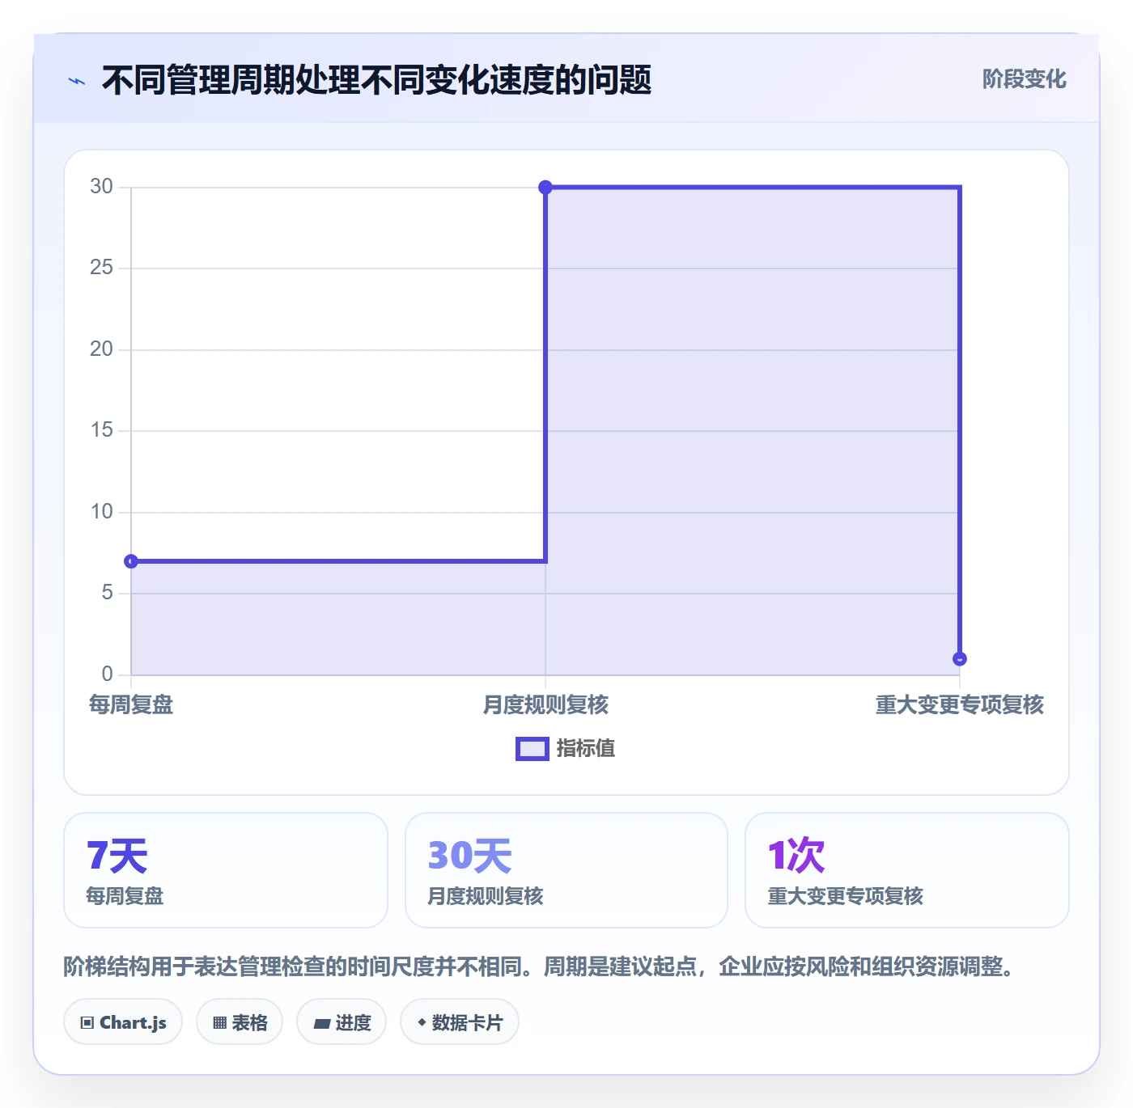Select the 表格 tag chip
Image resolution: width=1133 pixels, height=1108 pixels.
(240, 1022)
